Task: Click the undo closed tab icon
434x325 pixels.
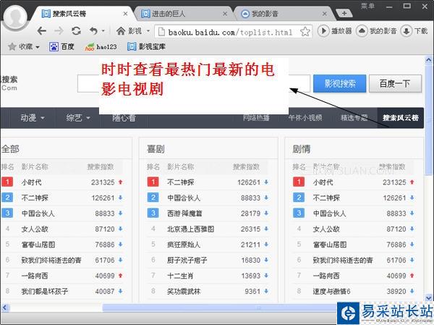Action: [93, 30]
